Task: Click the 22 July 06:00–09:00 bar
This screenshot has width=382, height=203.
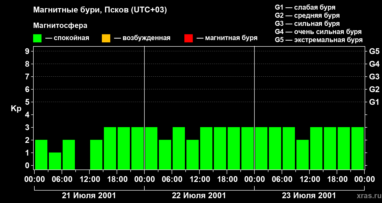Action: [179, 148]
